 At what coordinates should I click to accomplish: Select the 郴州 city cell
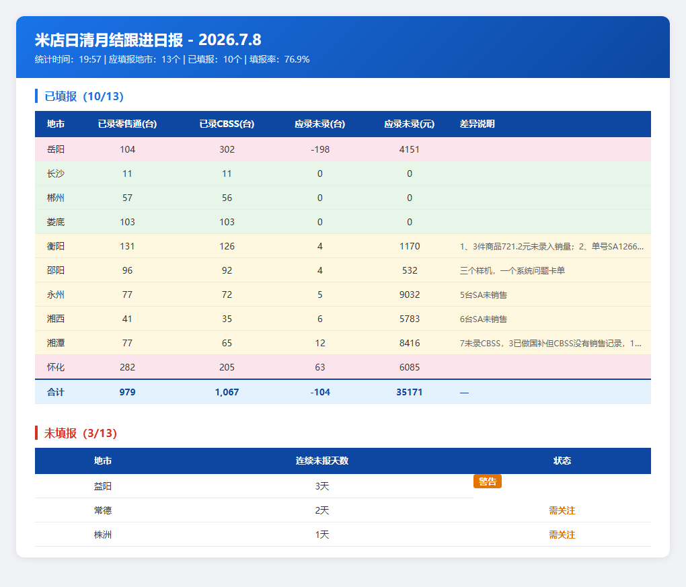pyautogui.click(x=56, y=198)
